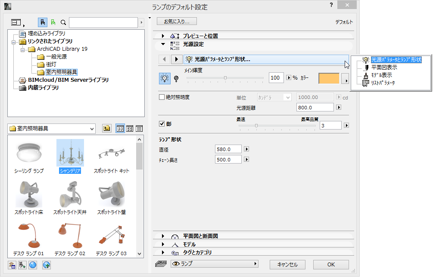Expand the プレビューと位置 panel
The width and height of the screenshot is (433, 278).
click(163, 36)
